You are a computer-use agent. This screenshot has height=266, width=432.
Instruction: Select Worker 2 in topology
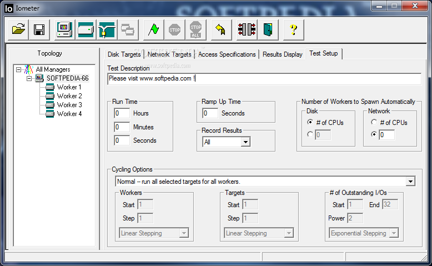[69, 96]
